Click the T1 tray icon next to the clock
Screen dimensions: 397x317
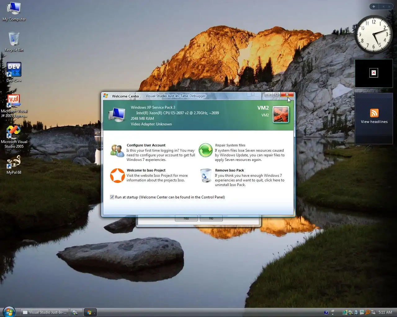pyautogui.click(x=373, y=312)
